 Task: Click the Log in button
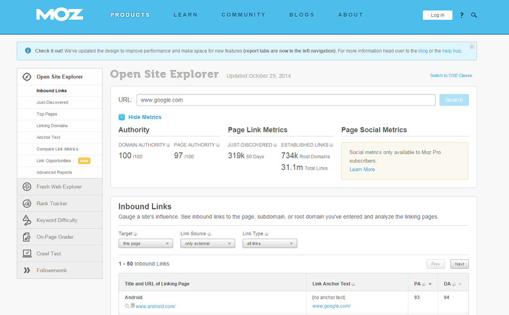click(437, 15)
